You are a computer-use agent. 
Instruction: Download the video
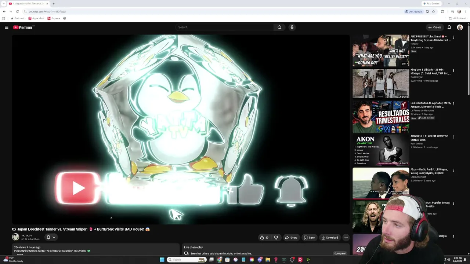point(330,238)
